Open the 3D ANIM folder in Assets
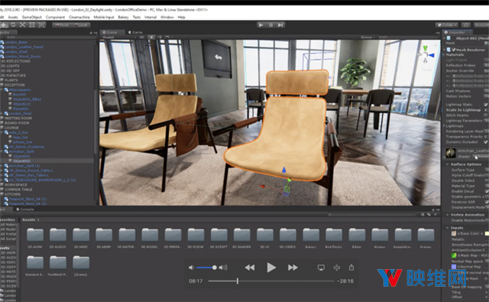The height and width of the screenshot is (302, 489). [x=35, y=238]
